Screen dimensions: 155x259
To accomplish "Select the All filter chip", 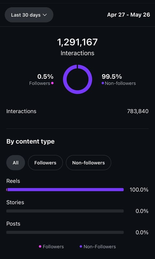I will (15, 163).
